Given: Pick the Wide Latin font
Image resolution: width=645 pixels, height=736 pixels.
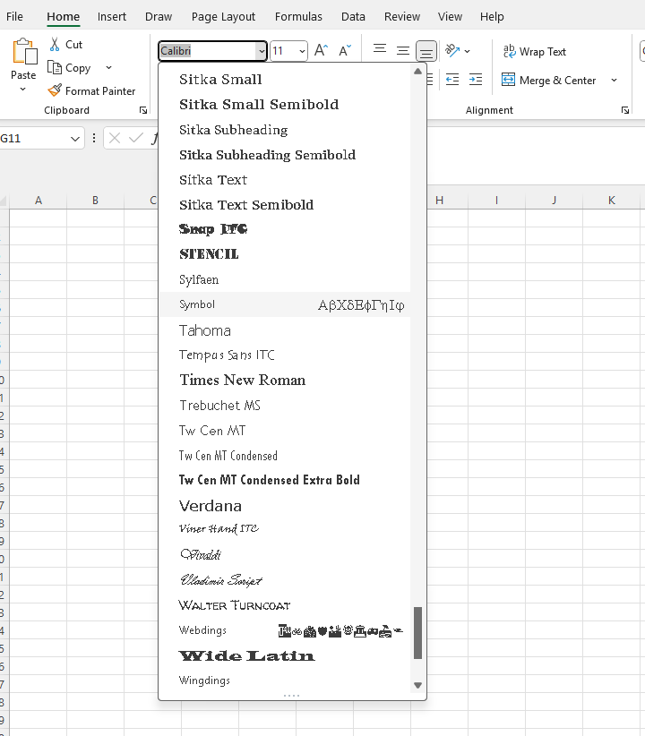Looking at the screenshot, I should (285, 655).
